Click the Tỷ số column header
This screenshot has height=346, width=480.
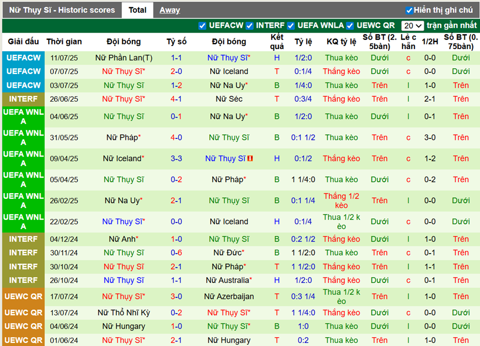click(176, 42)
